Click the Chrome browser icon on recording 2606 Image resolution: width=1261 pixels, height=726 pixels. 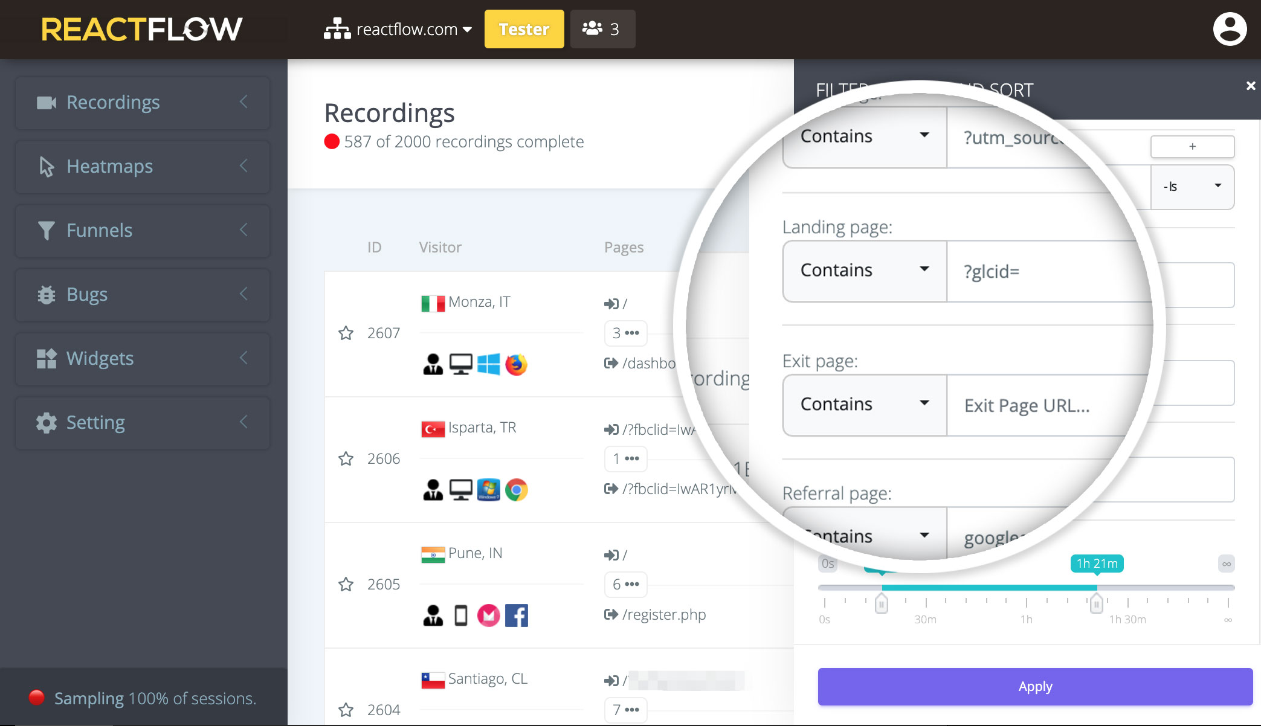click(516, 490)
